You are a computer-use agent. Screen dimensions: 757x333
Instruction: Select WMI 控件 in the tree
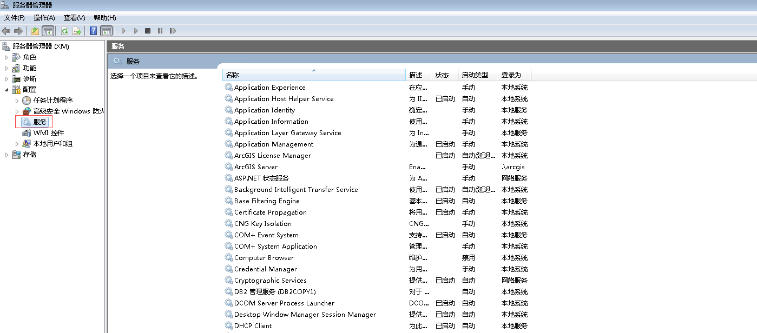tap(48, 133)
